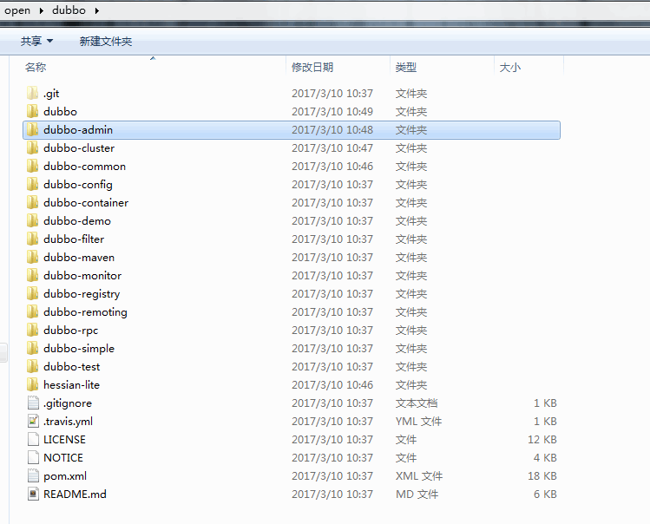Viewport: 650px width, 524px height.
Task: Select the dubbo-maven folder name
Action: coord(79,258)
